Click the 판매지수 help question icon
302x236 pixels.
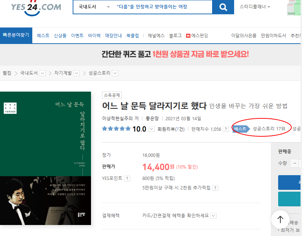(x=226, y=129)
